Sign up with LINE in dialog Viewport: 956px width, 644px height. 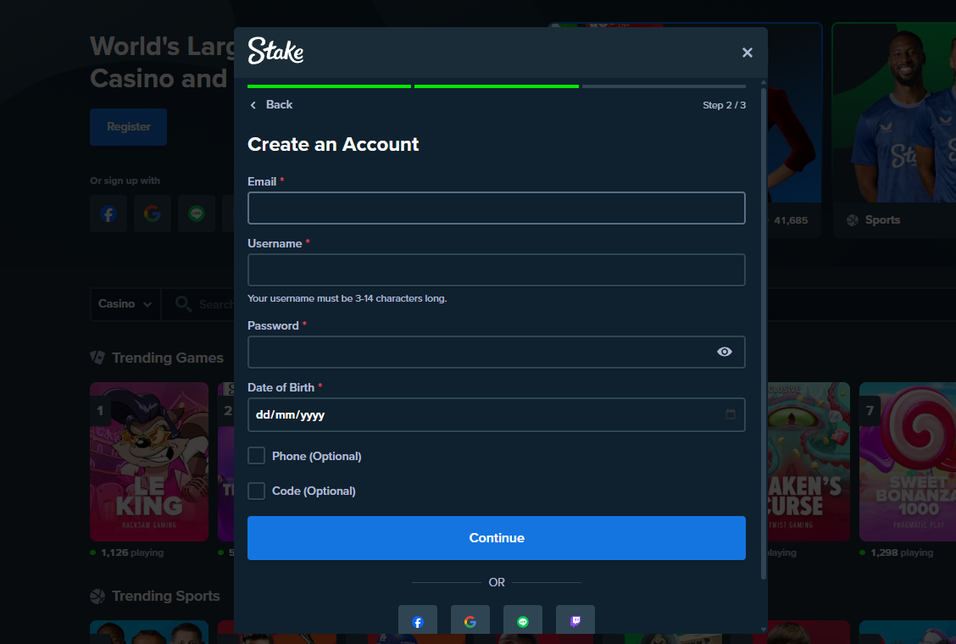(x=523, y=620)
